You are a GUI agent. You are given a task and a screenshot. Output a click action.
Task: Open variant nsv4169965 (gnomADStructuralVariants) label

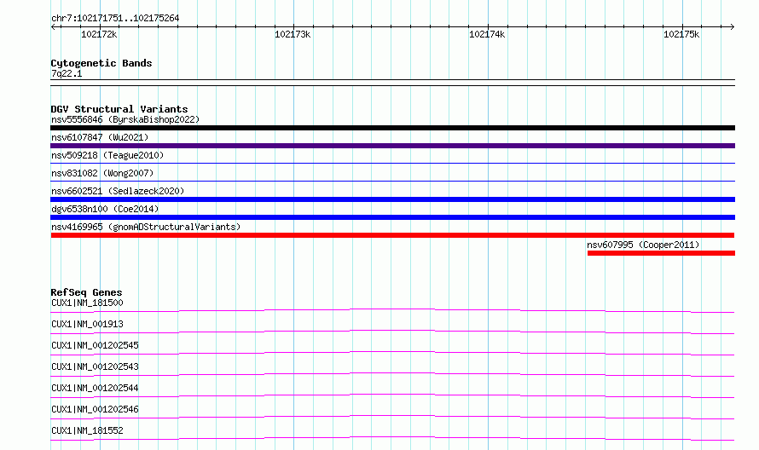point(146,227)
